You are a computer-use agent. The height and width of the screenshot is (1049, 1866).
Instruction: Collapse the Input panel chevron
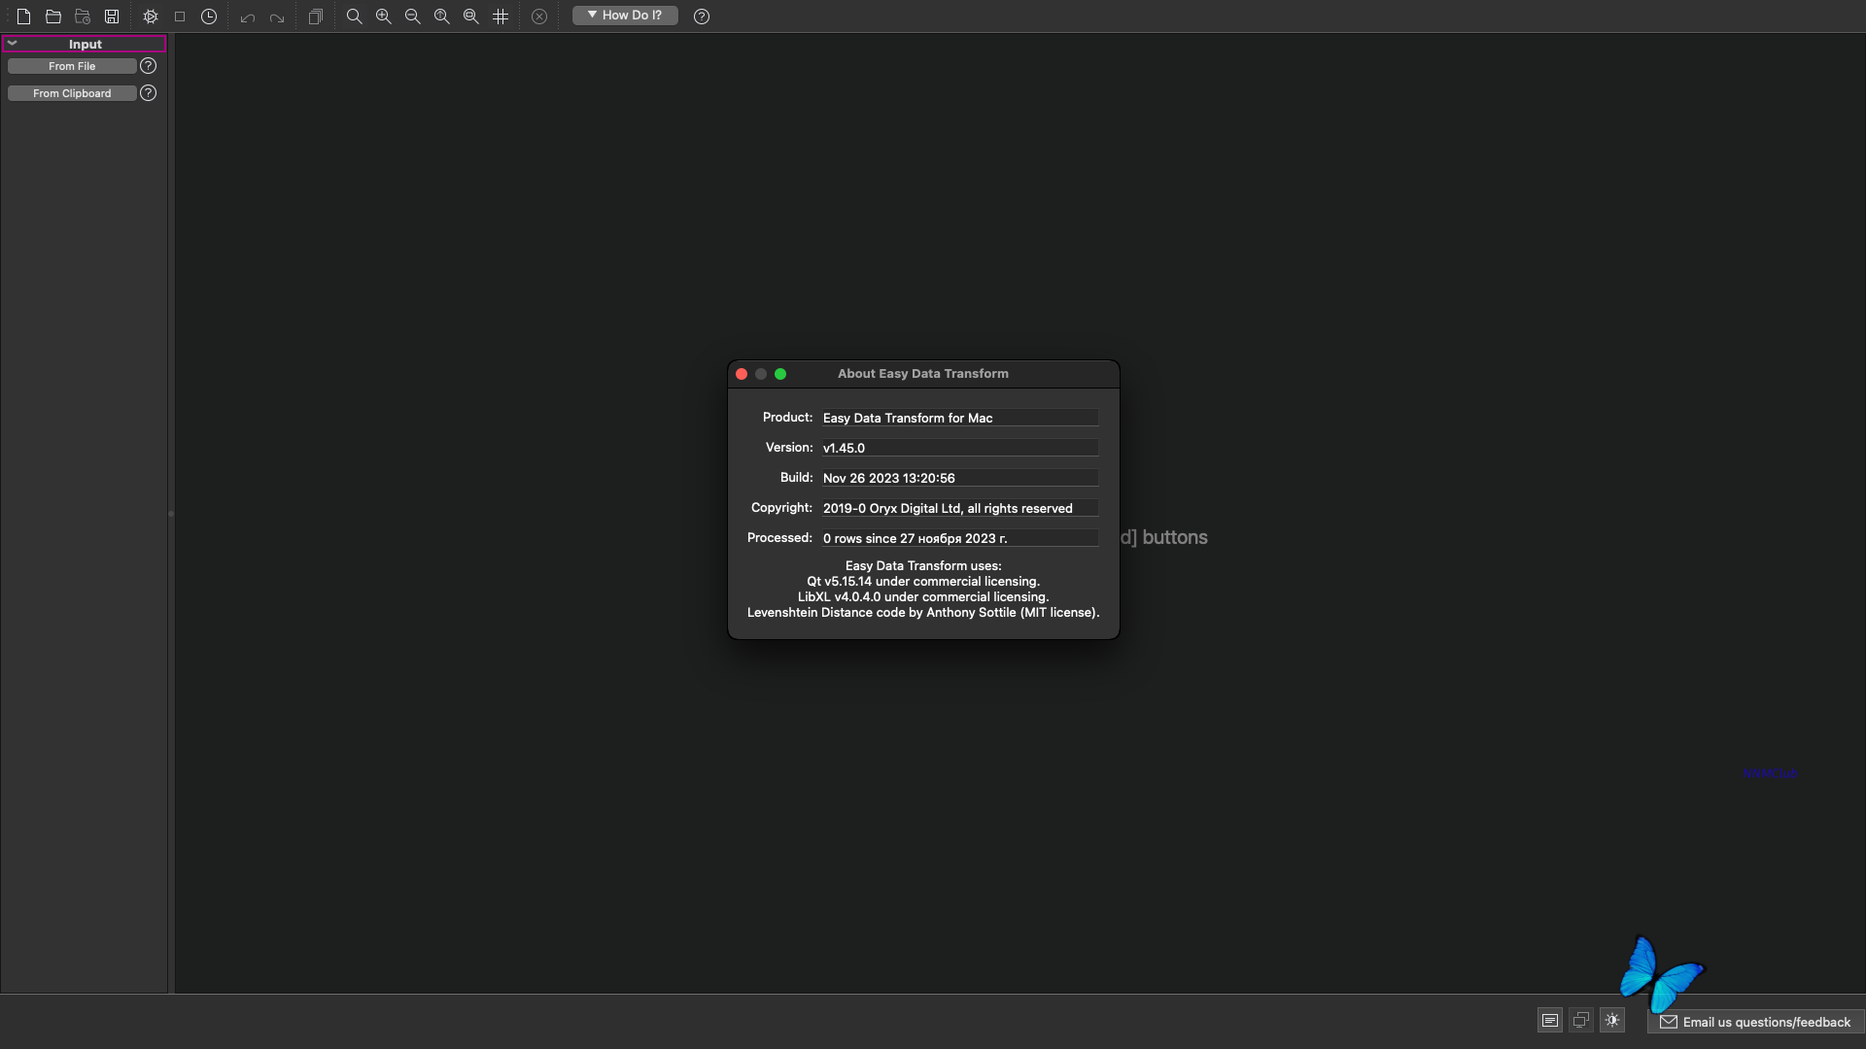click(13, 44)
